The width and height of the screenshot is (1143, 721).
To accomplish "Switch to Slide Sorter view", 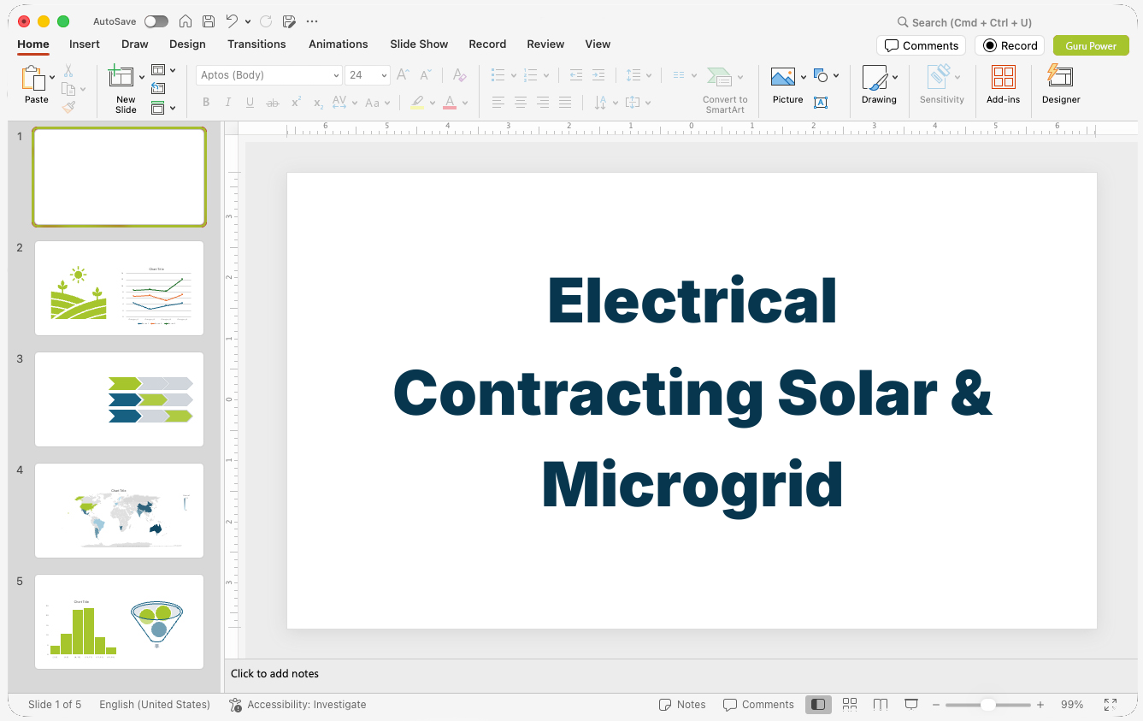I will (x=850, y=704).
